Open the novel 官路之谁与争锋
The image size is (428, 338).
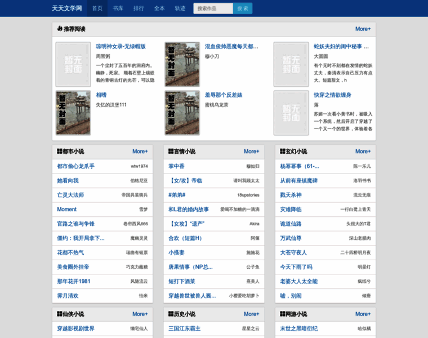[x=75, y=224]
